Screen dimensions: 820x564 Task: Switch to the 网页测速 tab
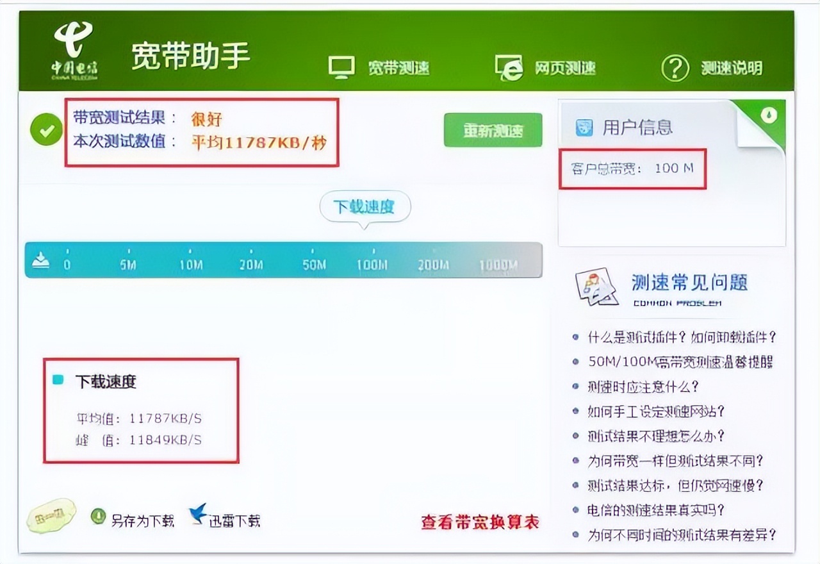pos(564,66)
